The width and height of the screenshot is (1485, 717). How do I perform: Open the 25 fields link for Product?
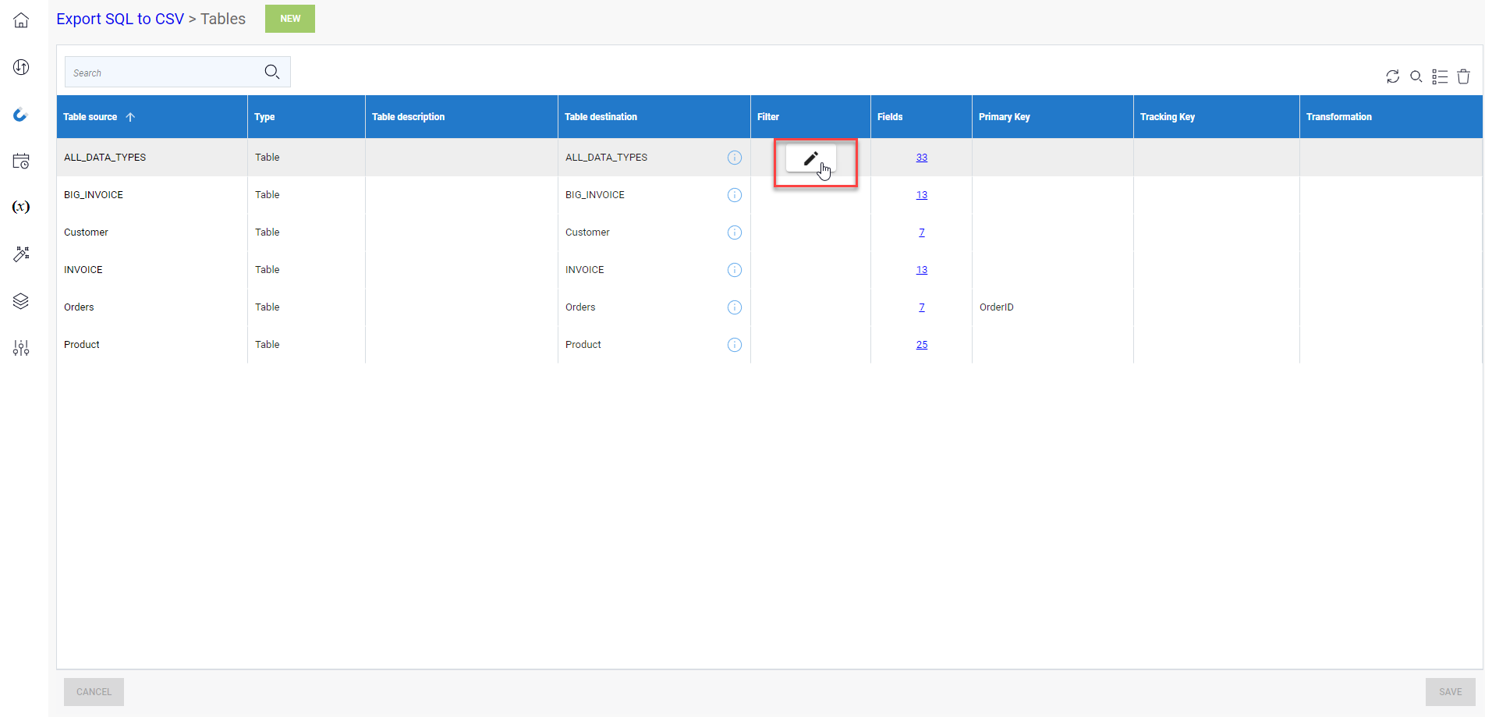point(921,345)
